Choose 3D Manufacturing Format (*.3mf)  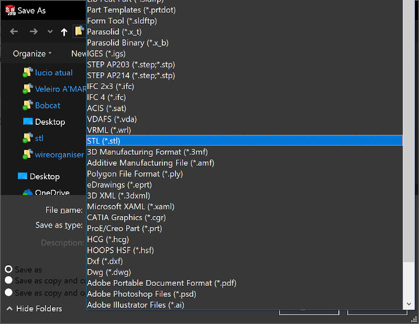point(244,152)
